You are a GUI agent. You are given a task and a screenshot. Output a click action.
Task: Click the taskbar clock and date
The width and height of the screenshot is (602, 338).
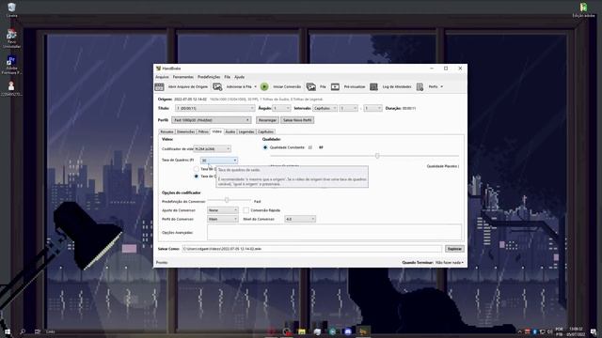[x=576, y=331]
